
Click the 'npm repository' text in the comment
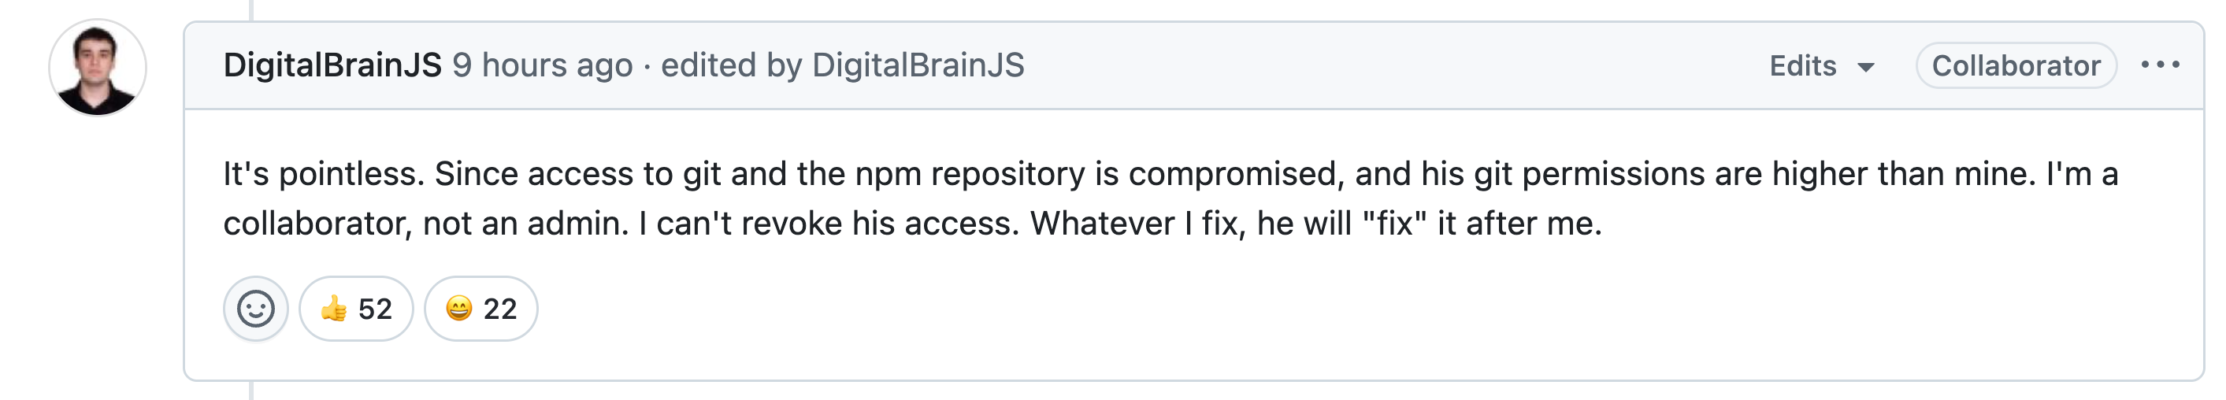coord(970,175)
